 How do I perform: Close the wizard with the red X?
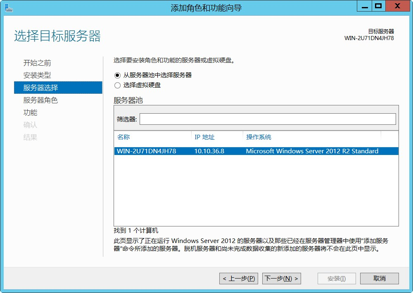tap(397, 6)
